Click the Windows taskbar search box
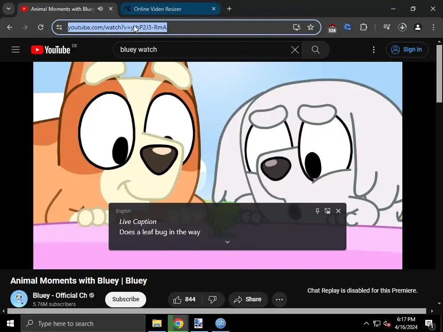Screen dimensions: 443x332 pos(83,323)
